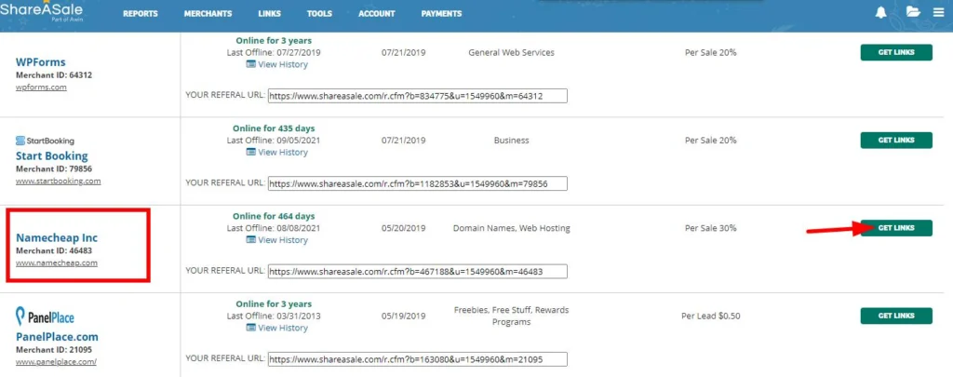The height and width of the screenshot is (377, 953).
Task: View History for PanelPlace.com
Action: pyautogui.click(x=277, y=328)
